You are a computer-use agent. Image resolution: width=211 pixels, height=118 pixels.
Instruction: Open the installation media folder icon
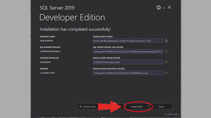(166, 62)
